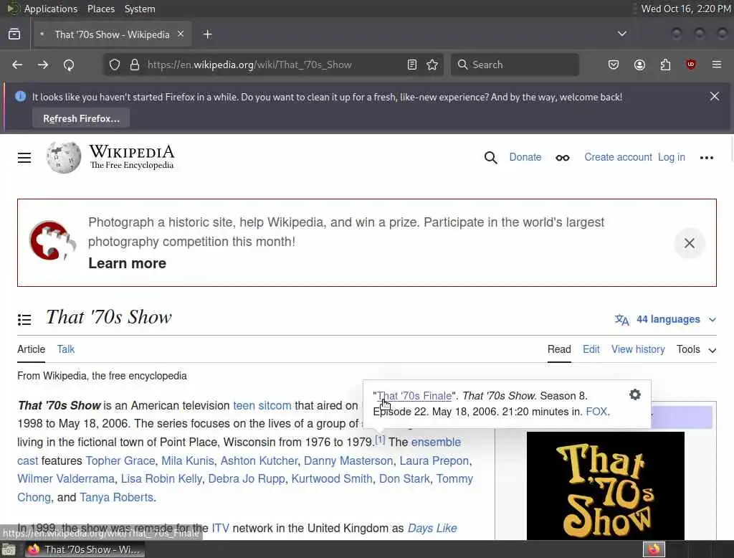Open the Firefox account icon

(x=639, y=65)
